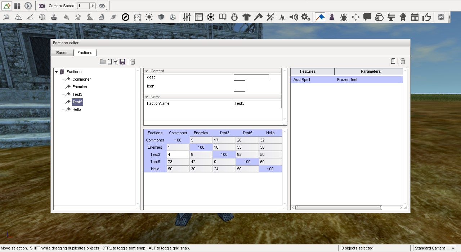461x252 pixels.
Task: Collapse the Content section header
Action: coord(147,71)
